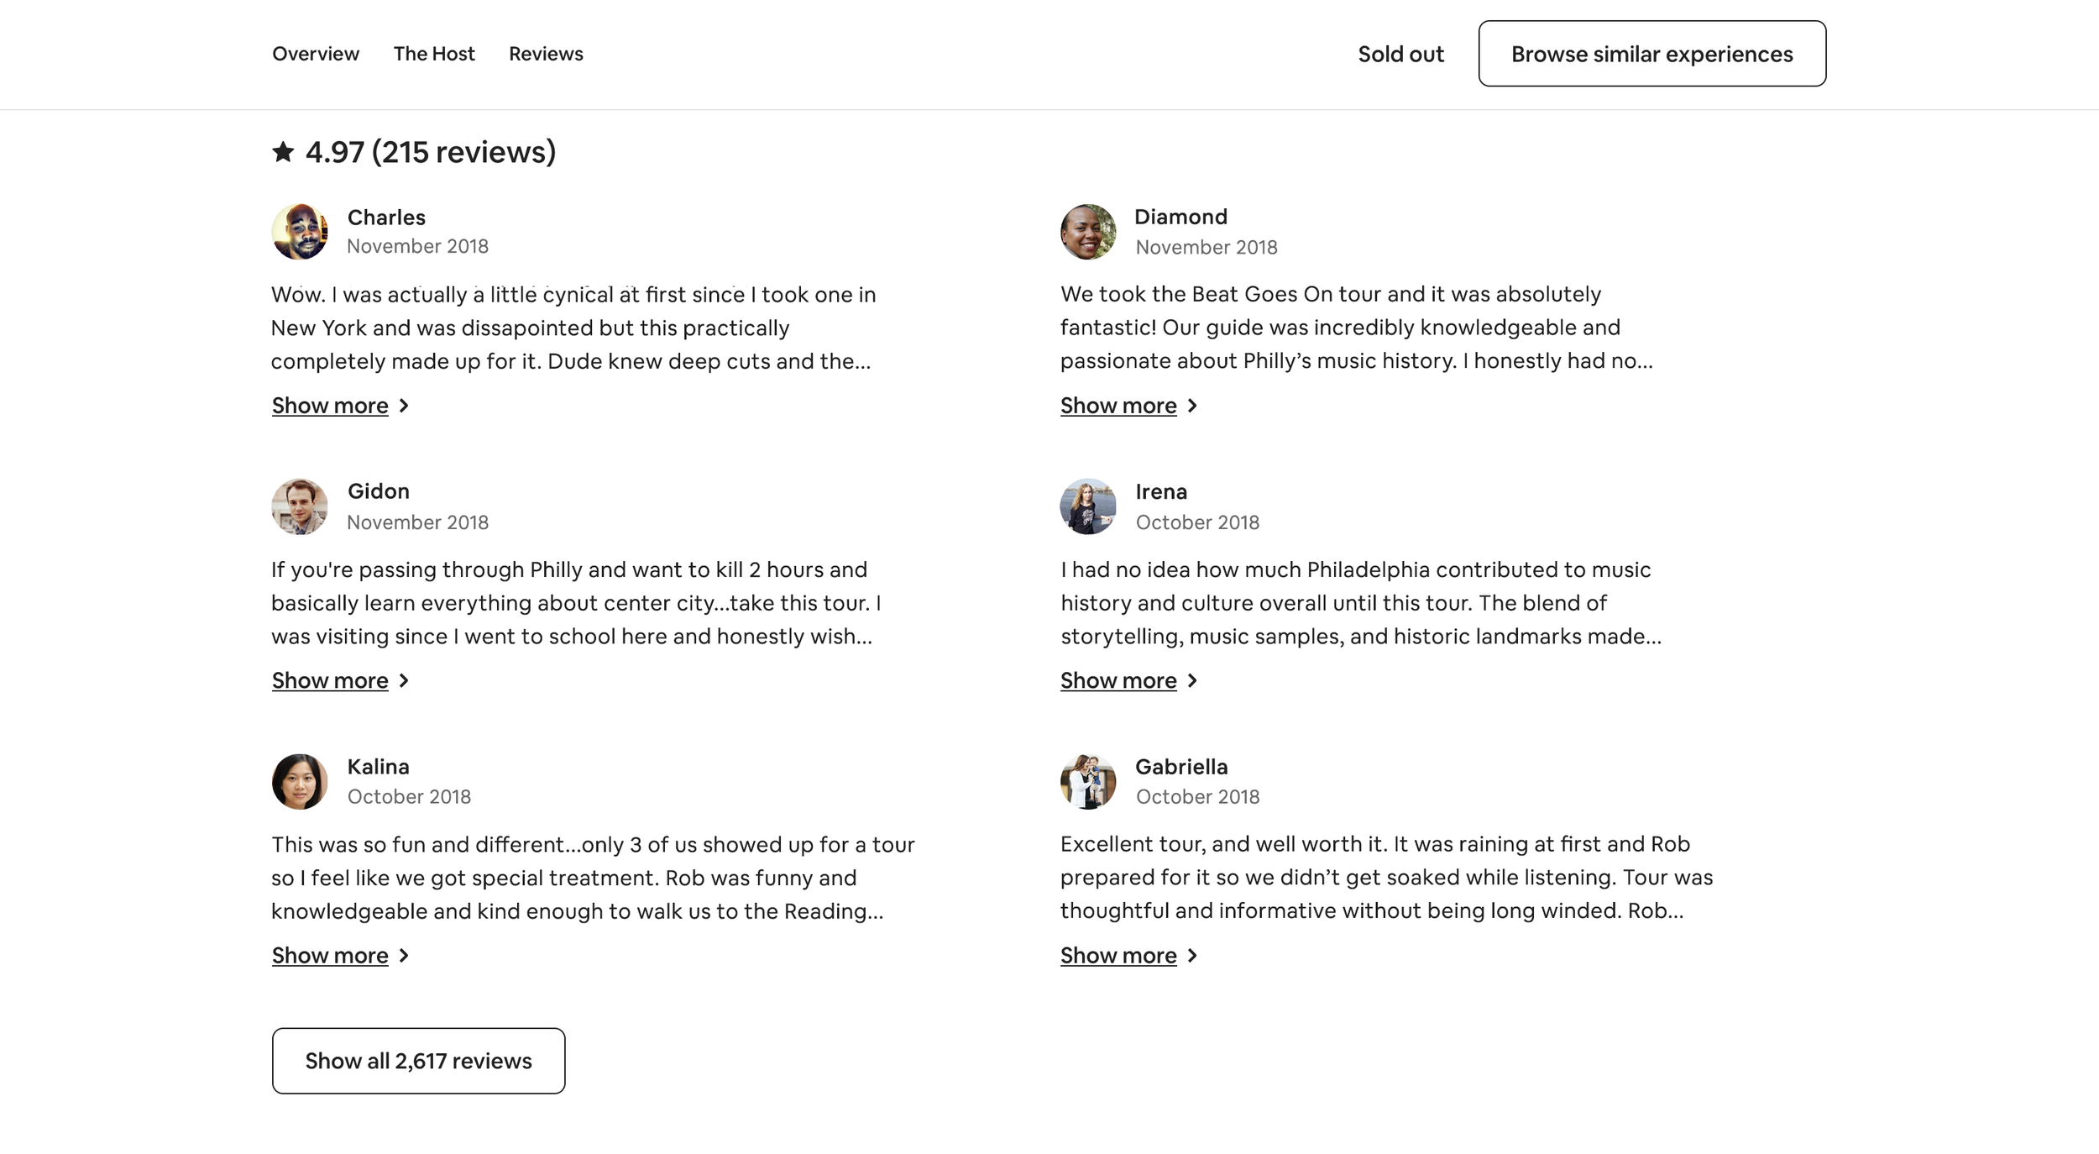Open Irena's profile picture

(x=1088, y=506)
